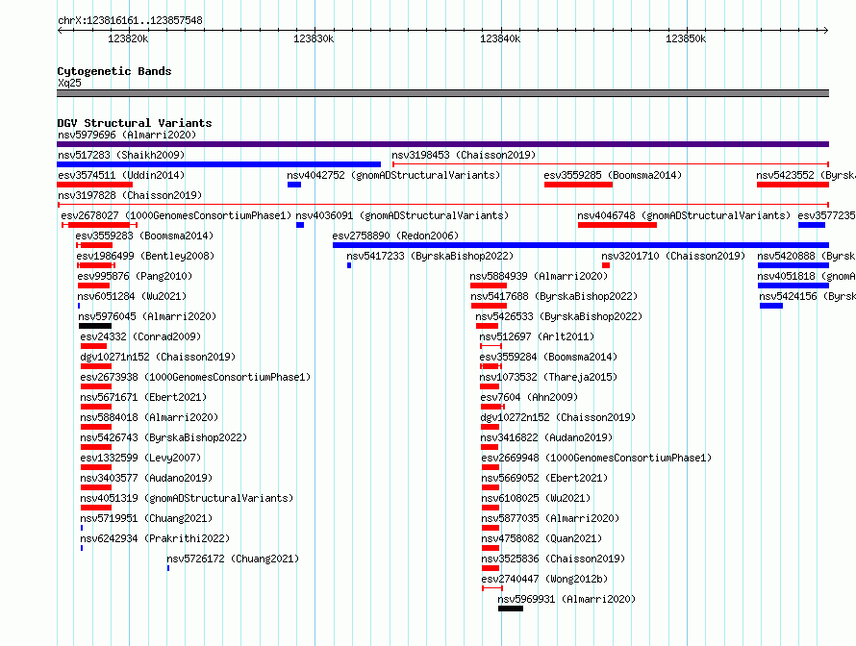Open nsv3198453 (Chaisson2019) variant
Image resolution: width=856 pixels, height=646 pixels.
[x=464, y=155]
